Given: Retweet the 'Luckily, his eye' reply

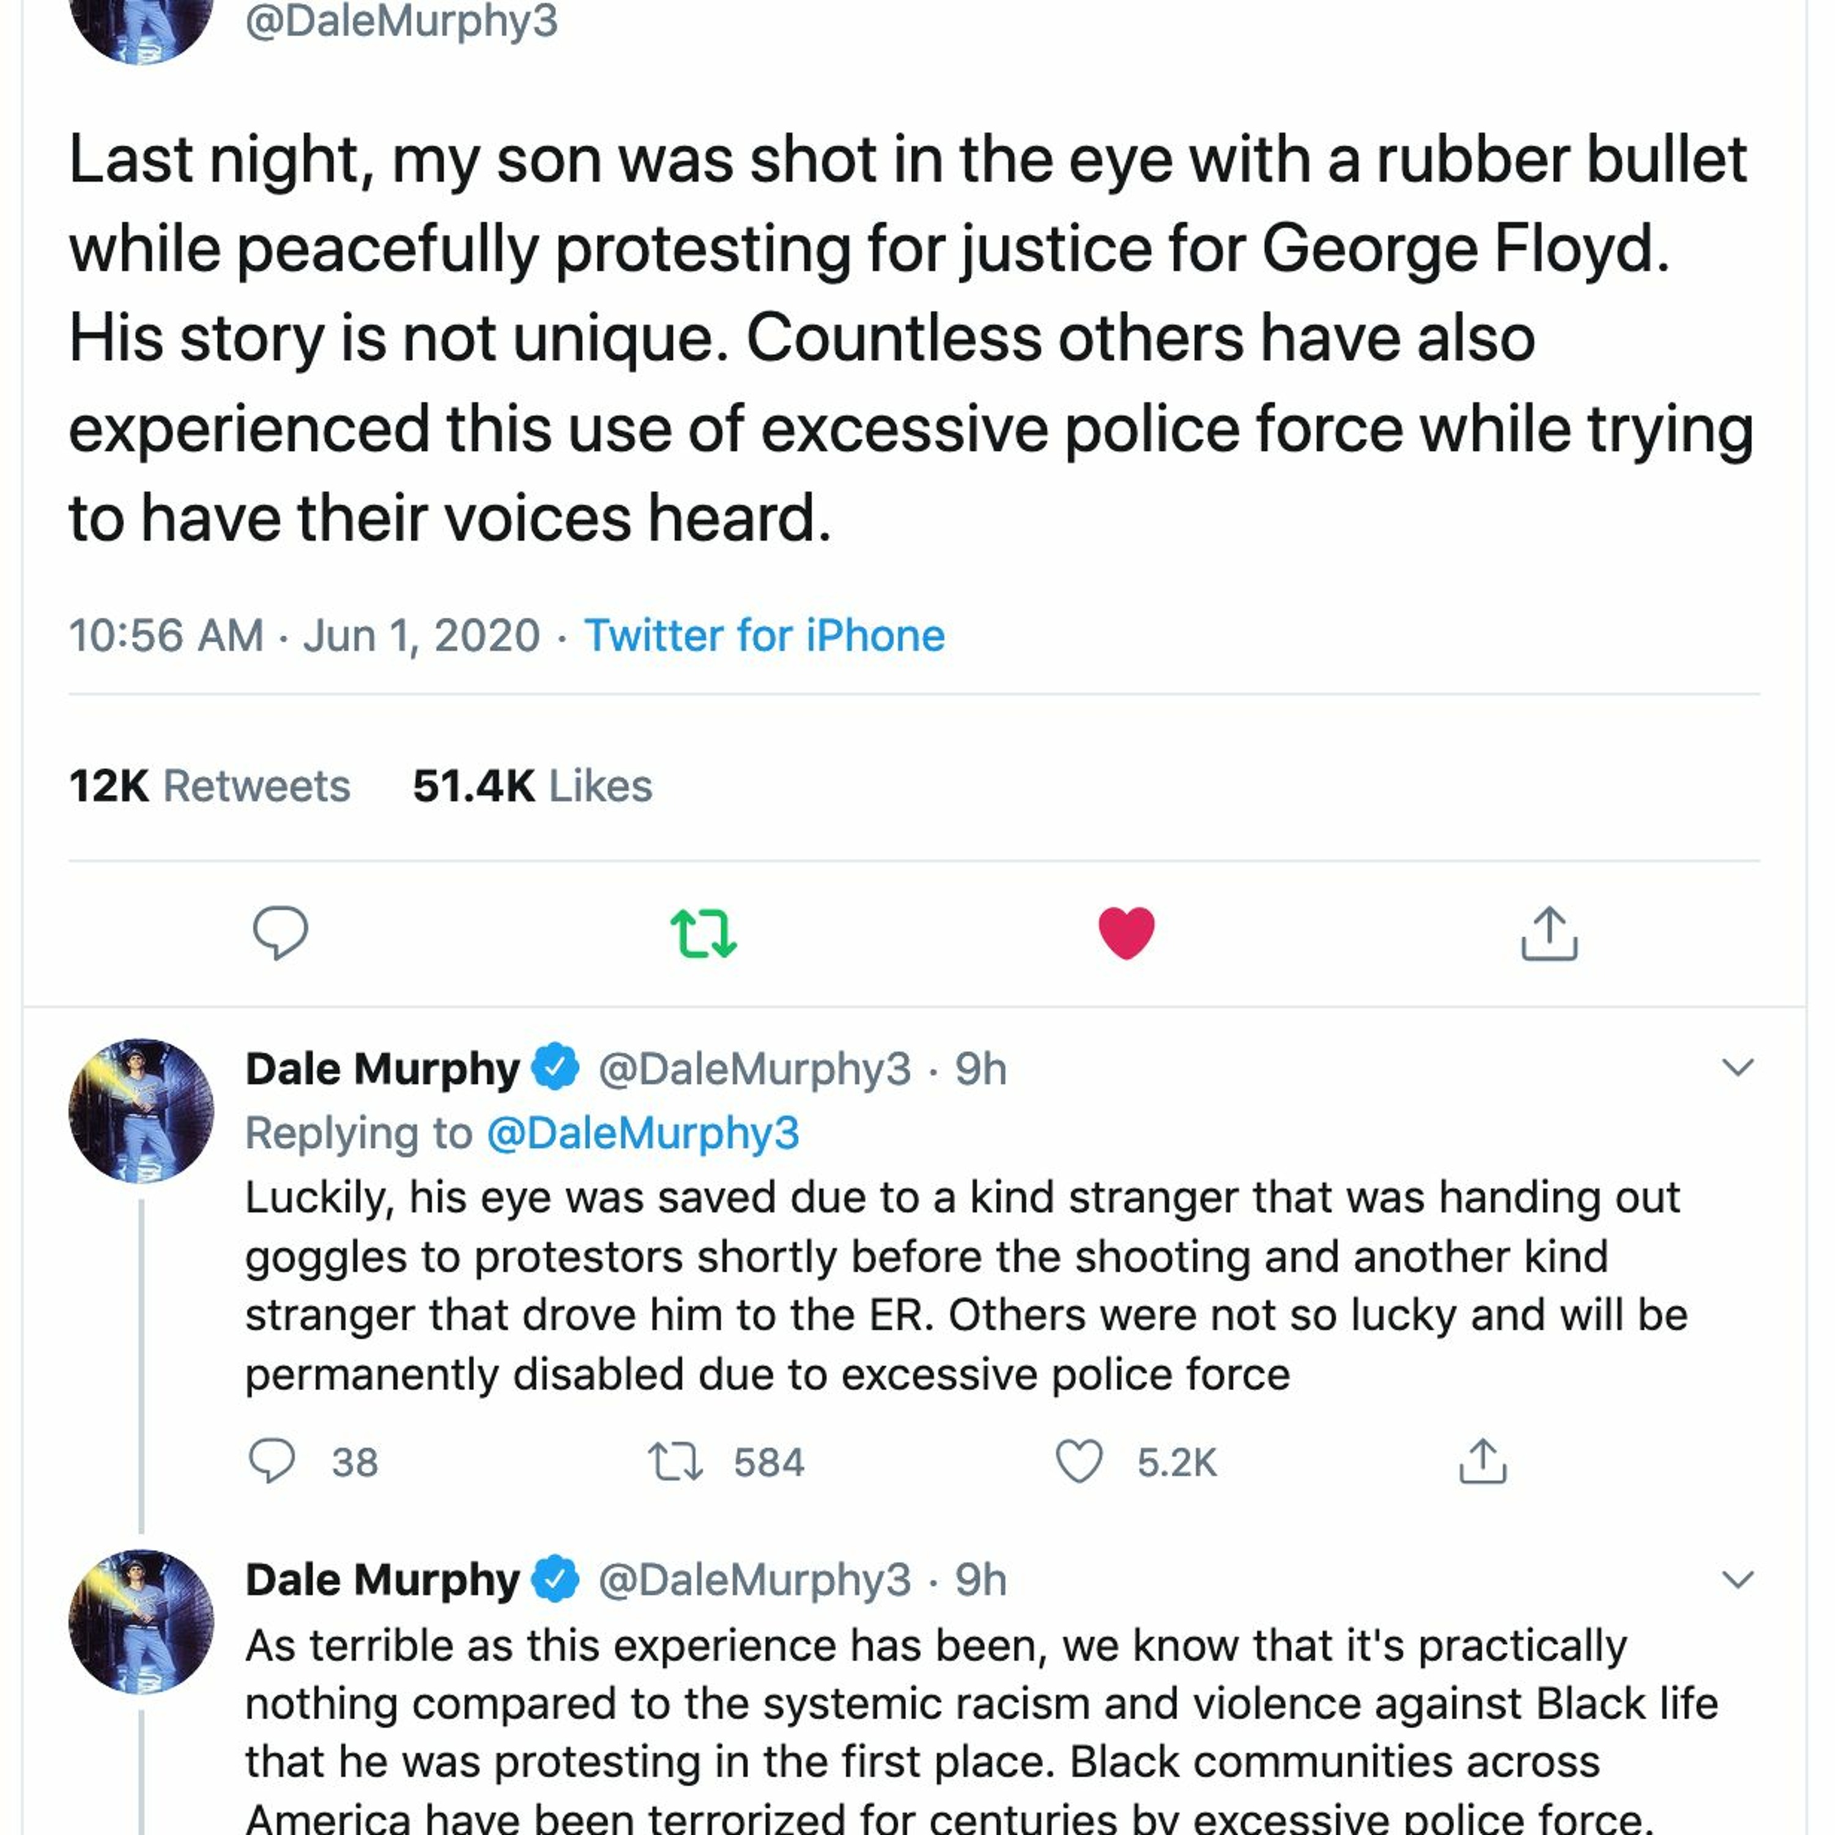Looking at the screenshot, I should coord(675,1462).
